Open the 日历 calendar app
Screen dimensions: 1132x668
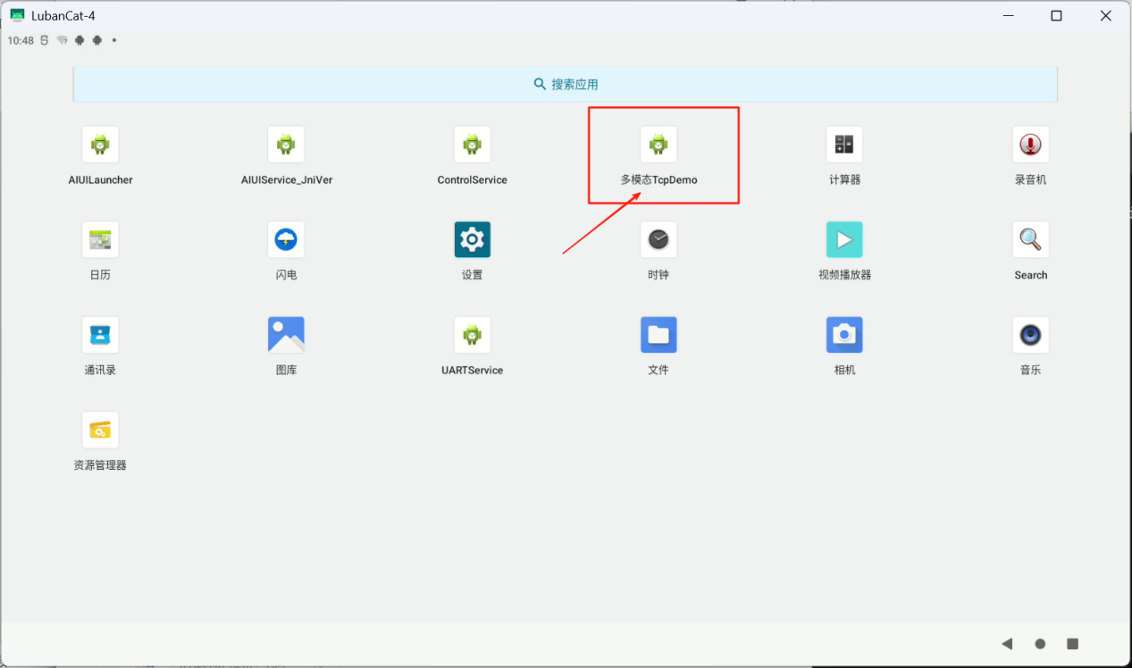pyautogui.click(x=100, y=240)
